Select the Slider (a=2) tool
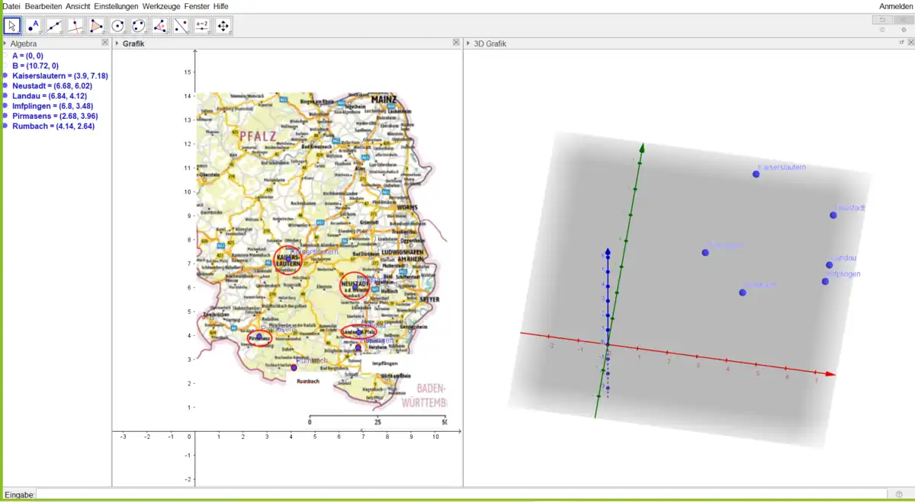 [x=202, y=26]
